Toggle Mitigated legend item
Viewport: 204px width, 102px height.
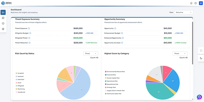[x=20, y=86]
